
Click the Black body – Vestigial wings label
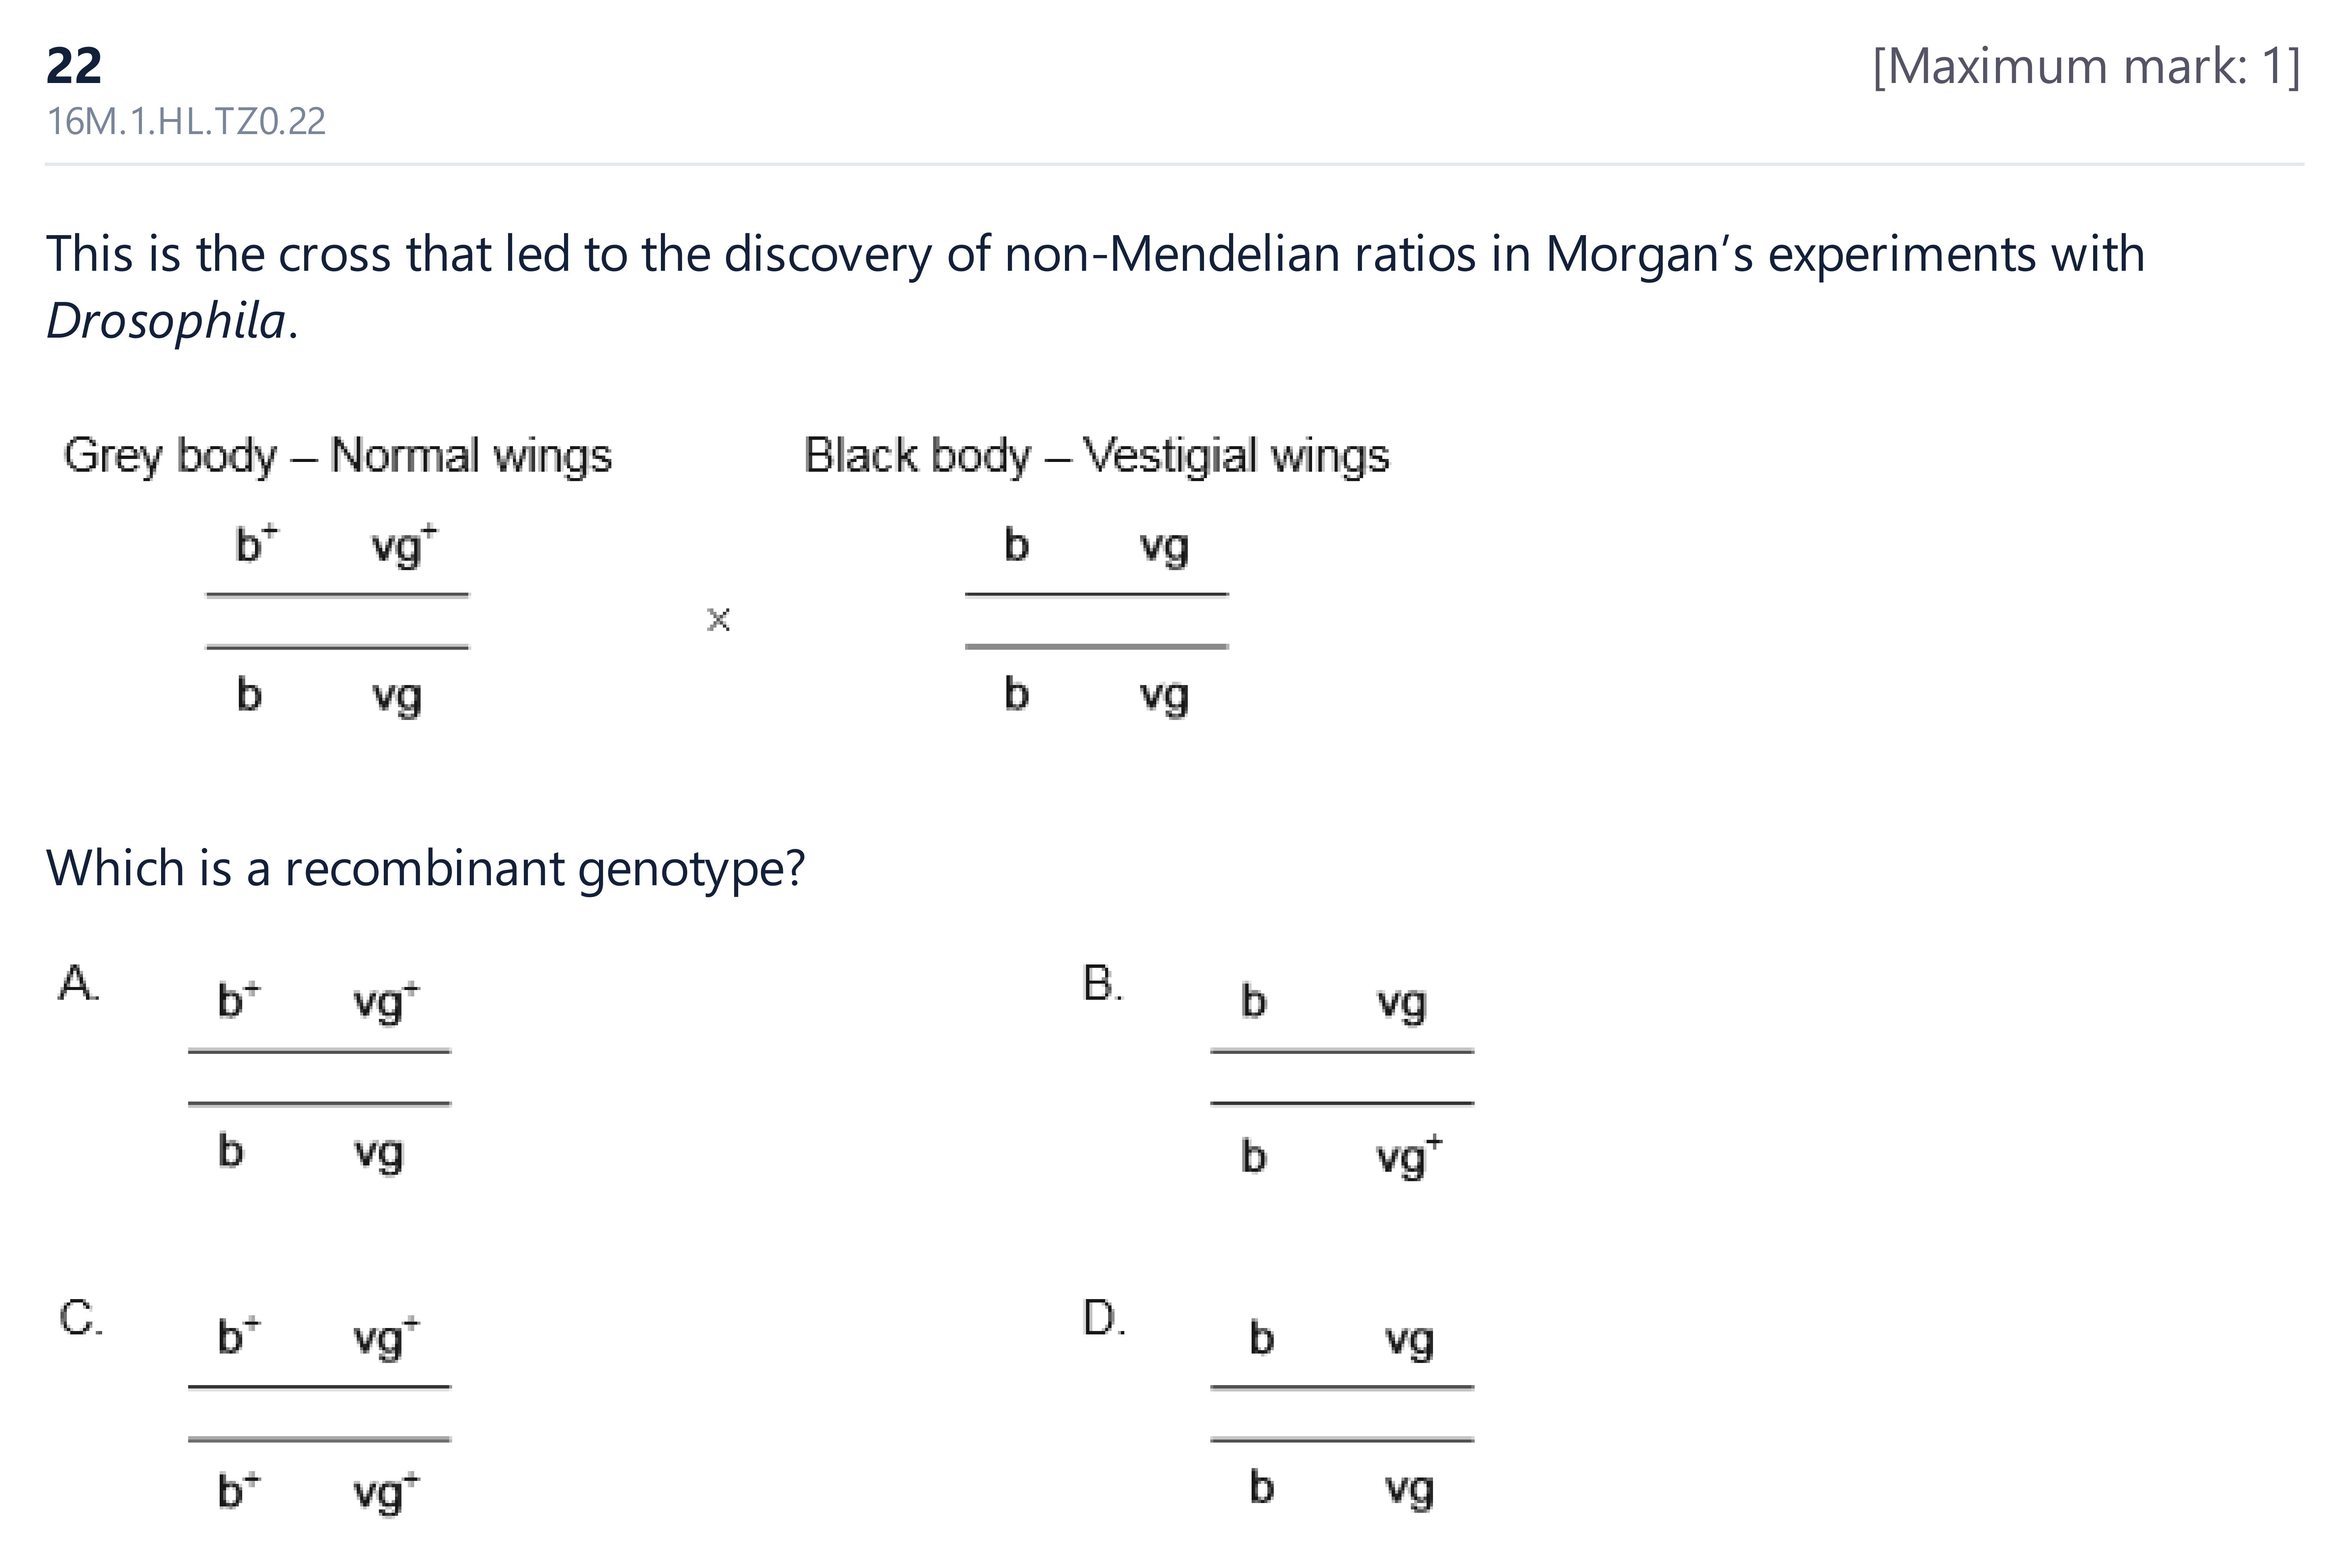coord(1097,456)
